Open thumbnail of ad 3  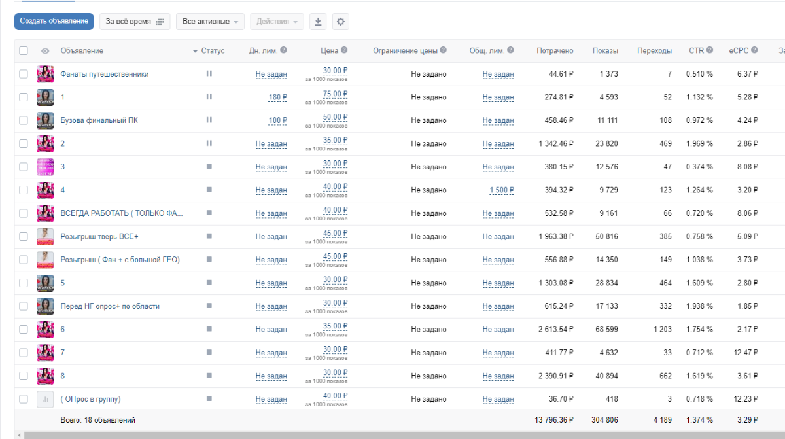[x=45, y=167]
